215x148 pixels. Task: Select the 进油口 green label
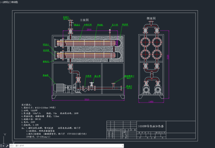(x=129, y=86)
